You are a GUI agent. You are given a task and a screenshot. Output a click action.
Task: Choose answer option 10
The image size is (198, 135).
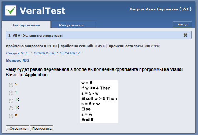click(x=11, y=108)
